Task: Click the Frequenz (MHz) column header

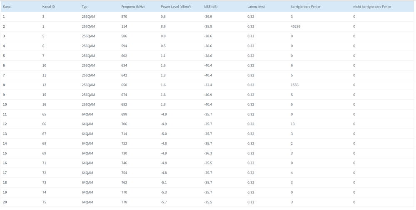Action: tap(133, 7)
